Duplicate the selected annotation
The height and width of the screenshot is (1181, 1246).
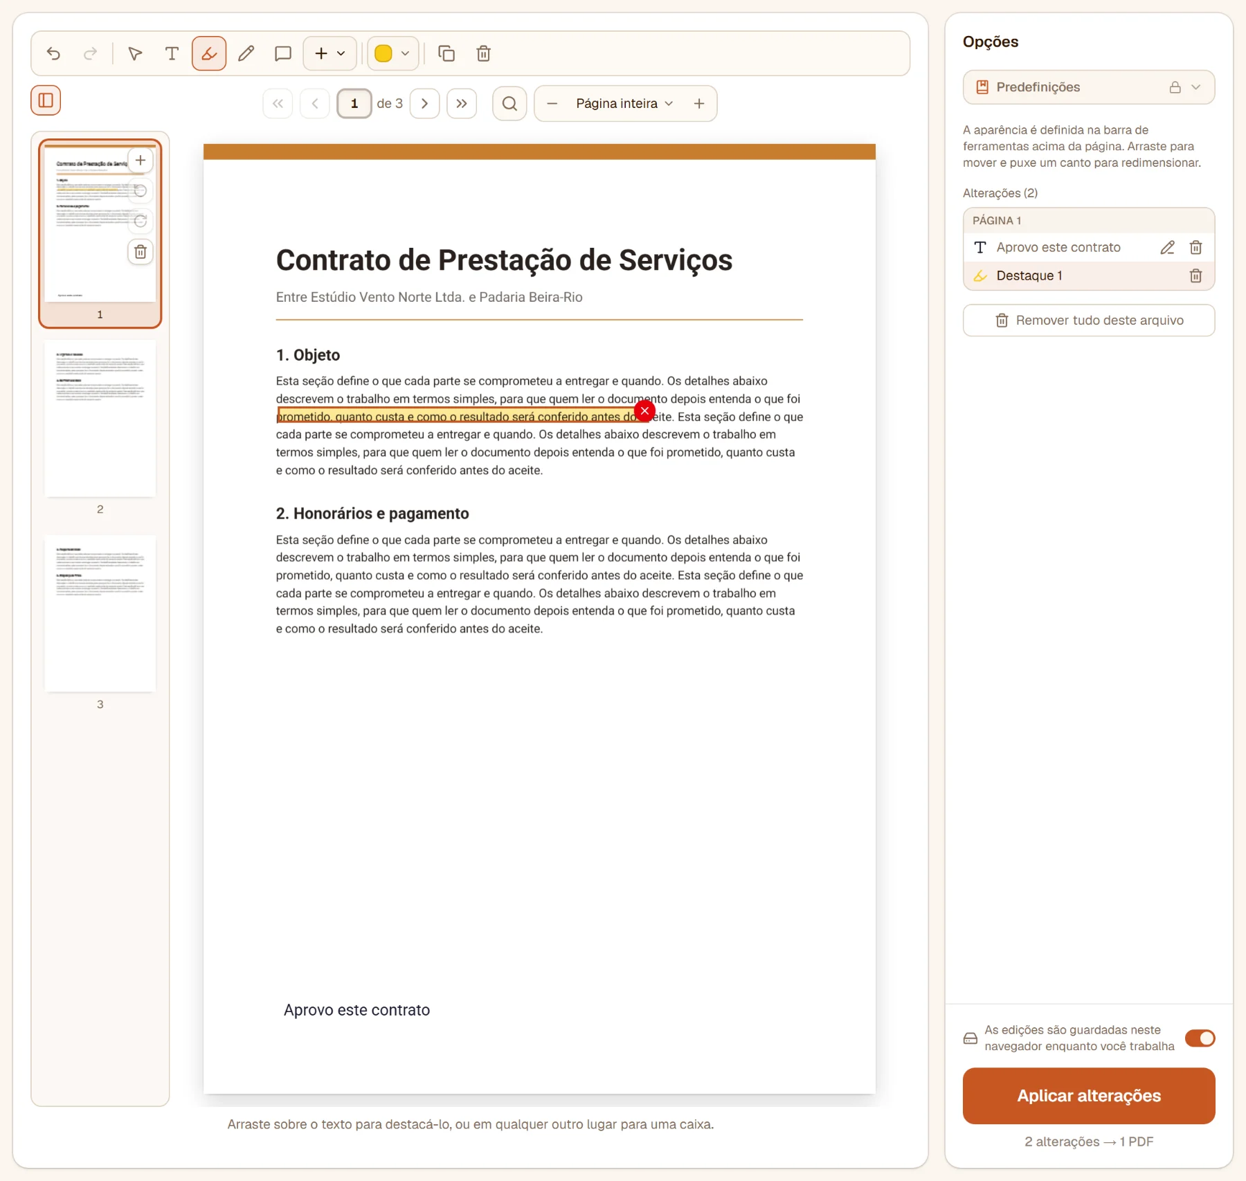pyautogui.click(x=446, y=53)
